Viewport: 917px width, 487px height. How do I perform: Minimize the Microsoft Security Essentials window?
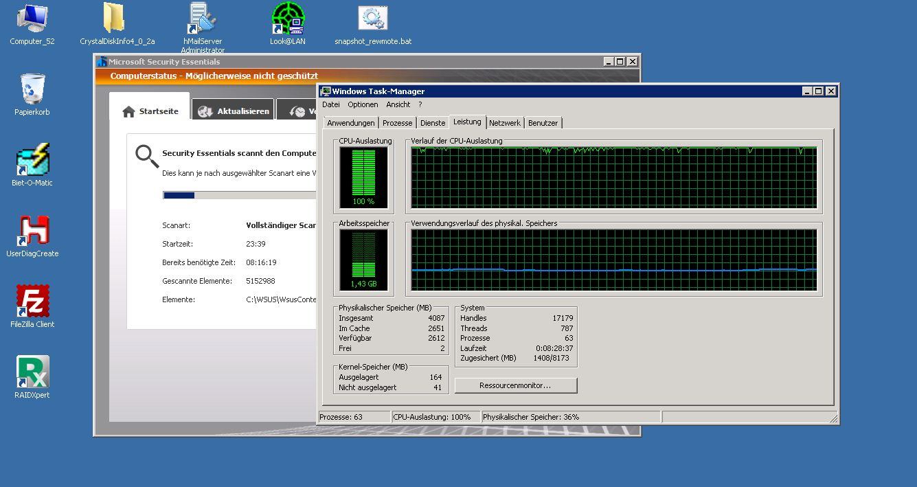(x=609, y=62)
